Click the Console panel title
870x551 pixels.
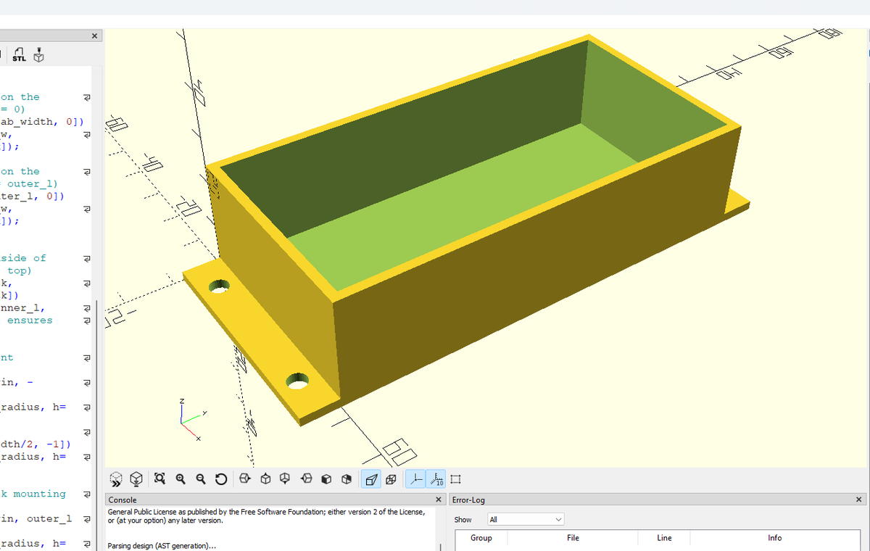(122, 500)
